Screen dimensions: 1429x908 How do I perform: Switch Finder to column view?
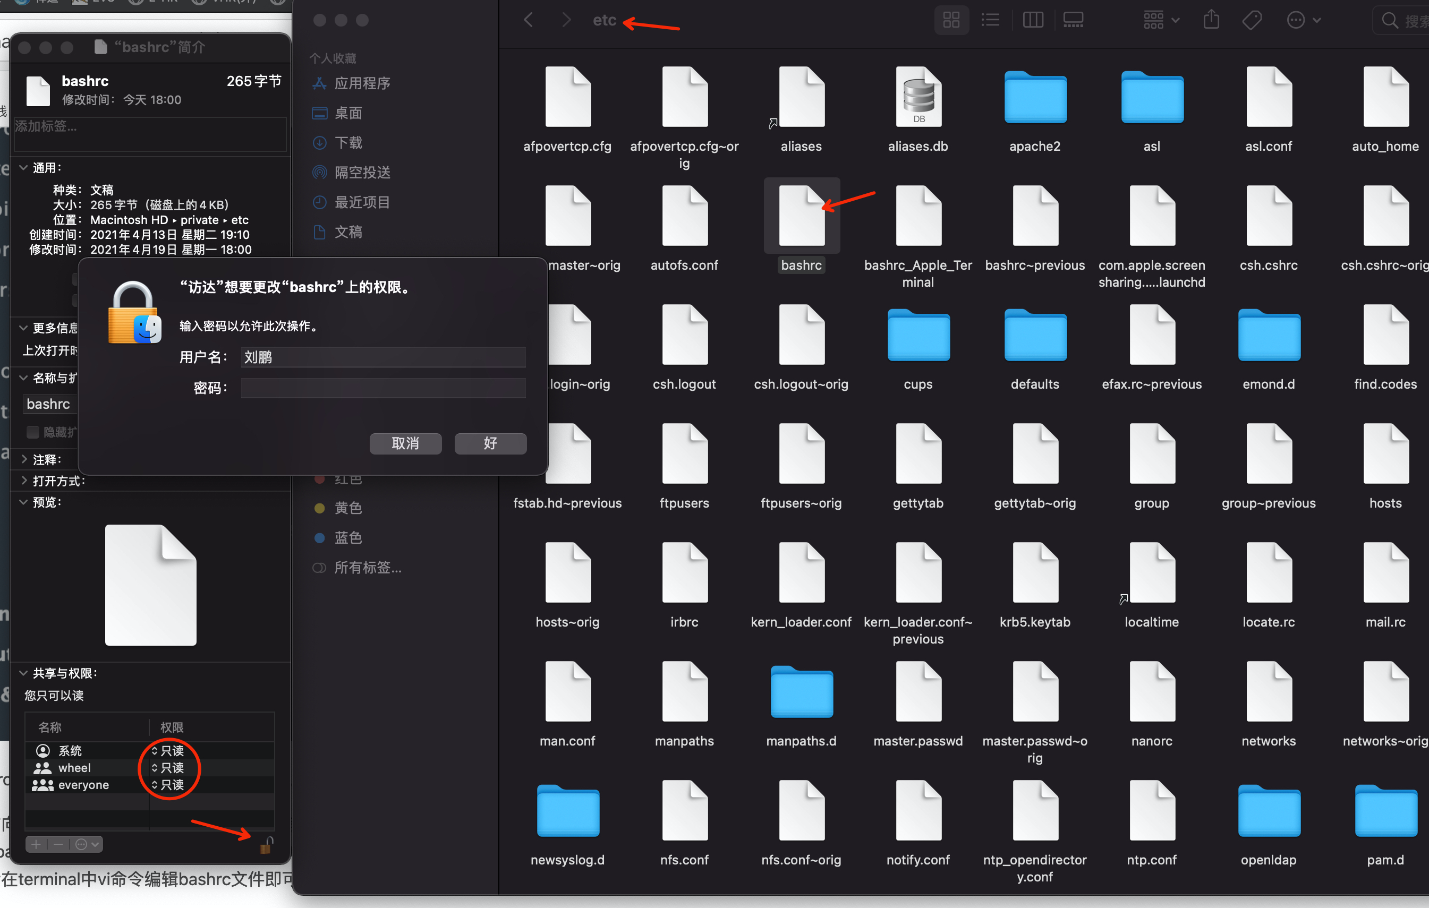(x=1033, y=20)
